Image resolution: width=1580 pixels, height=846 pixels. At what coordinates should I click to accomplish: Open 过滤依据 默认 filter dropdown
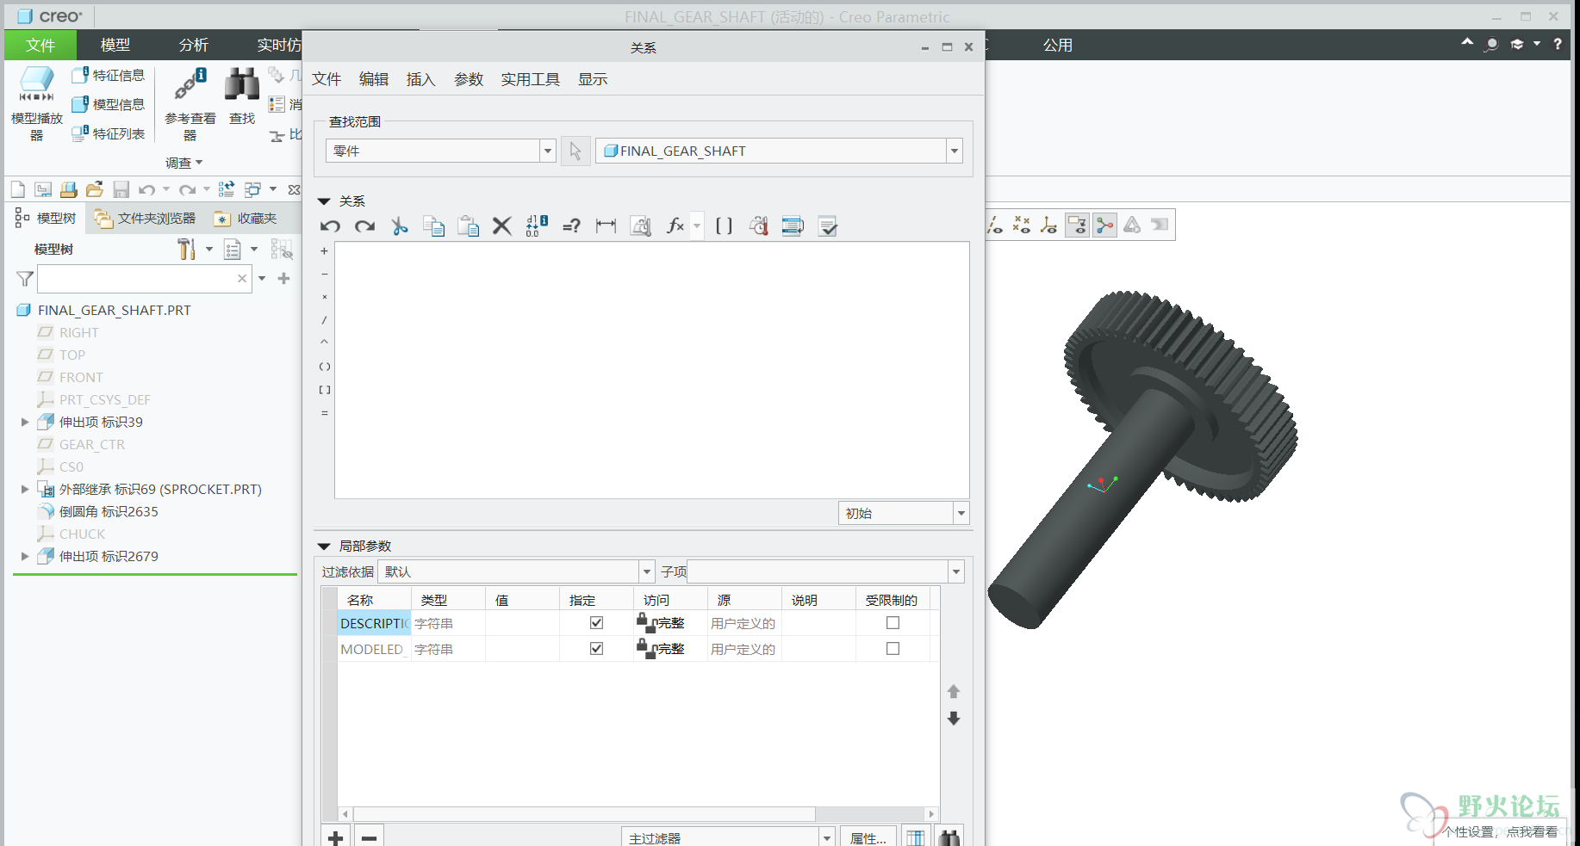pos(647,572)
